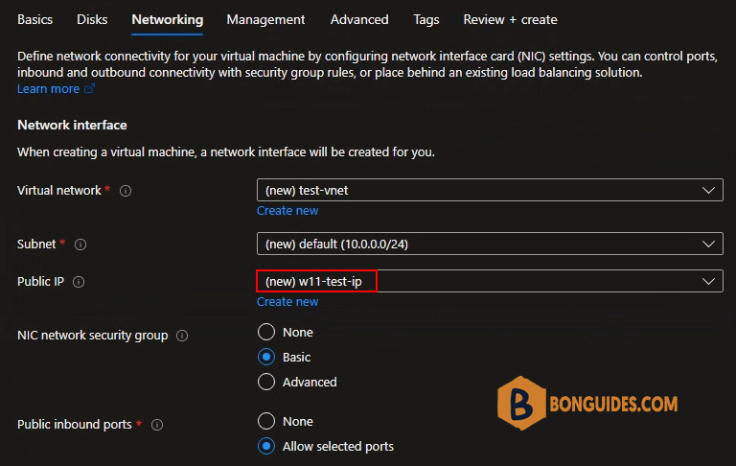This screenshot has width=736, height=466.
Task: Go to Review + create tab
Action: coord(510,19)
